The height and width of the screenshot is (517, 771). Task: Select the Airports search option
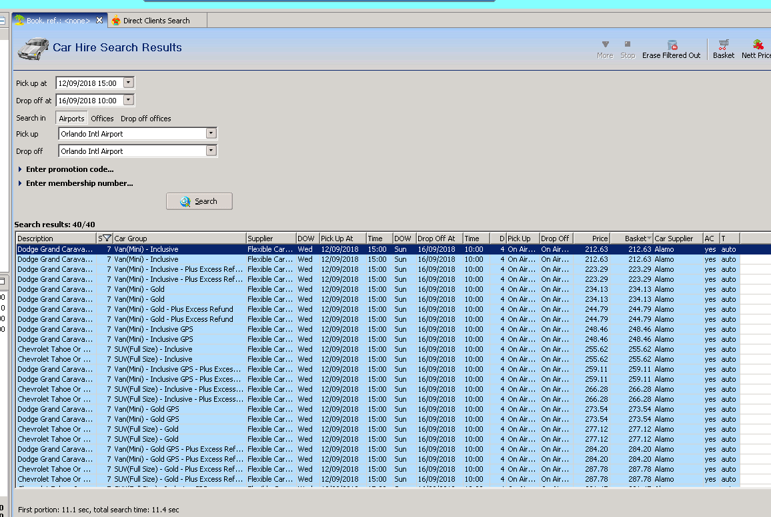(x=71, y=119)
